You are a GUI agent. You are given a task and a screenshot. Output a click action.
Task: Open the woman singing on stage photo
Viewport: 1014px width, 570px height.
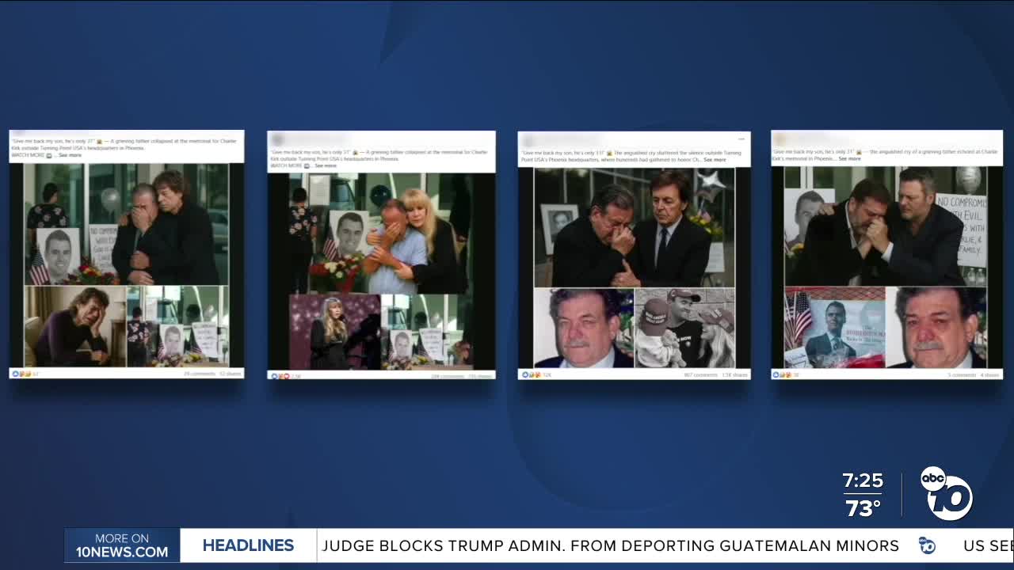(335, 332)
